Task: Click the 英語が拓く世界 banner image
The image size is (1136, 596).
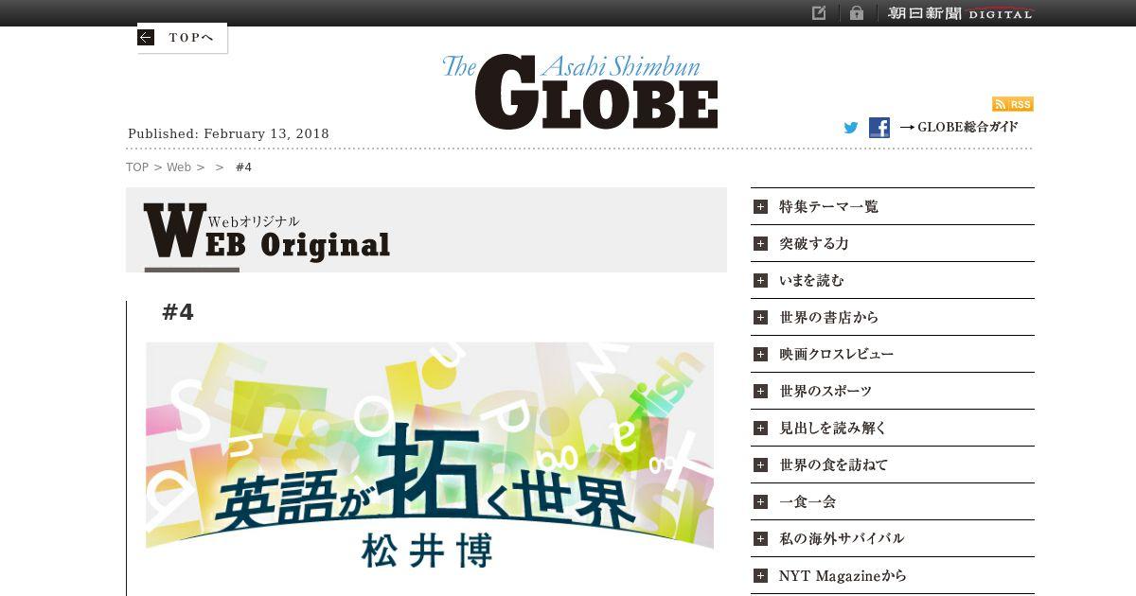Action: [x=430, y=457]
